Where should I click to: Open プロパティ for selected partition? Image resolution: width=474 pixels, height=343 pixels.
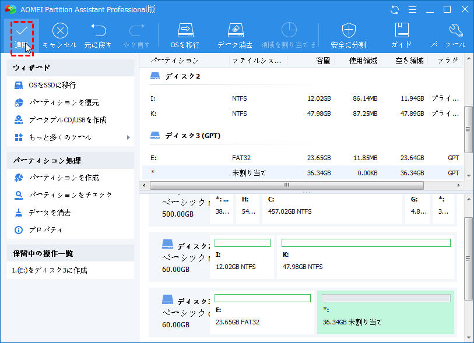71,230
